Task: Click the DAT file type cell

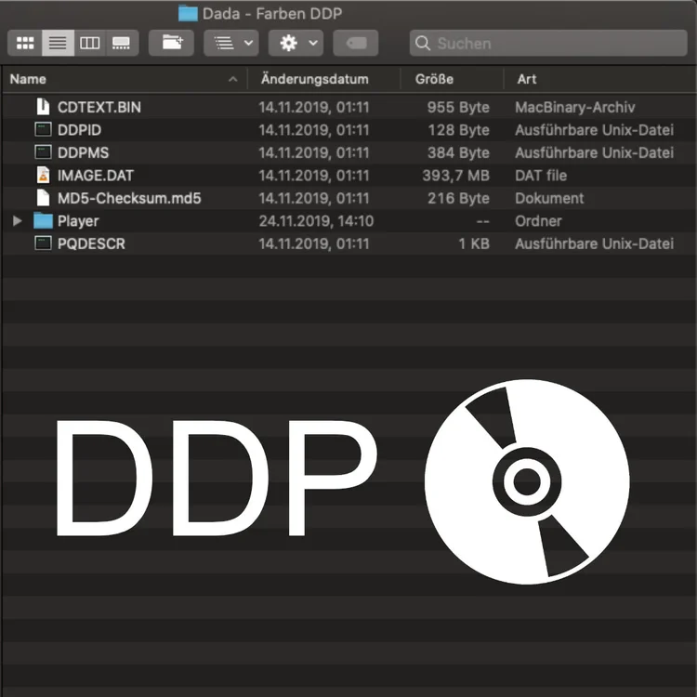Action: pos(541,175)
